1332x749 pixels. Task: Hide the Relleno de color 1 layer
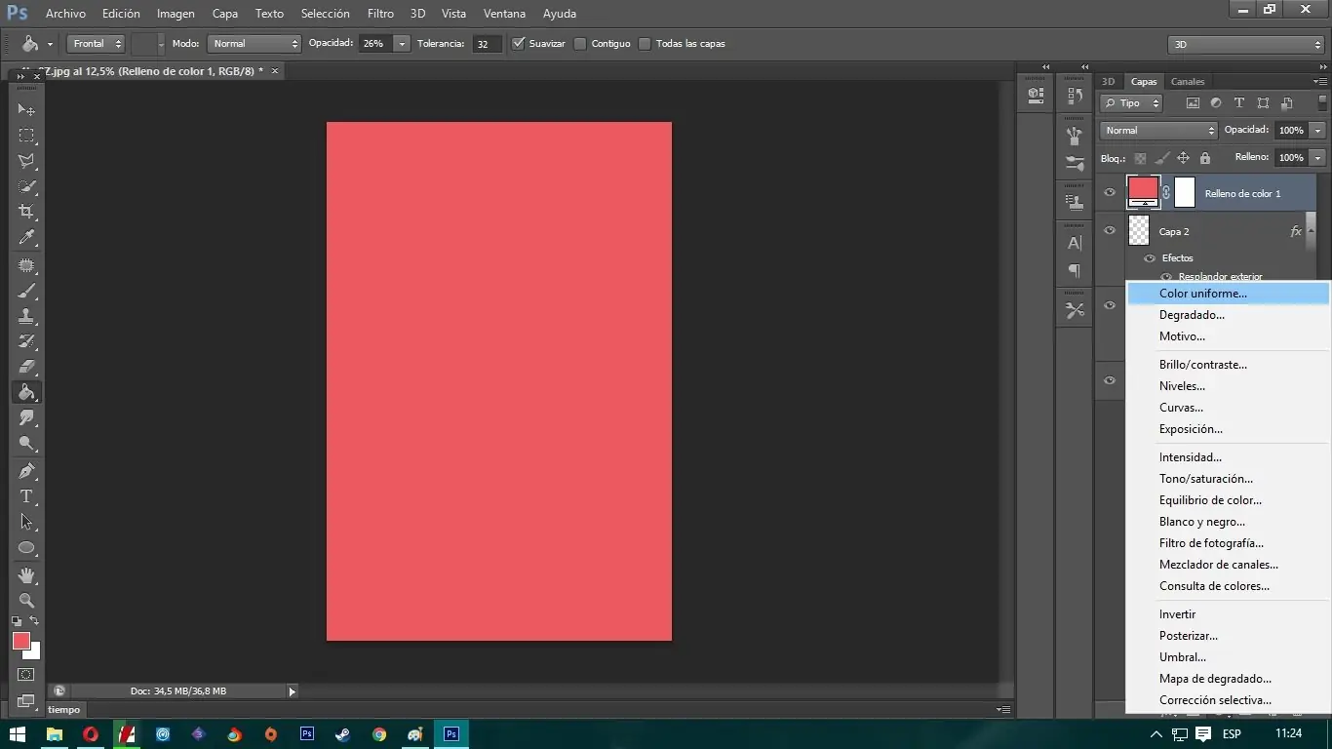pyautogui.click(x=1109, y=192)
